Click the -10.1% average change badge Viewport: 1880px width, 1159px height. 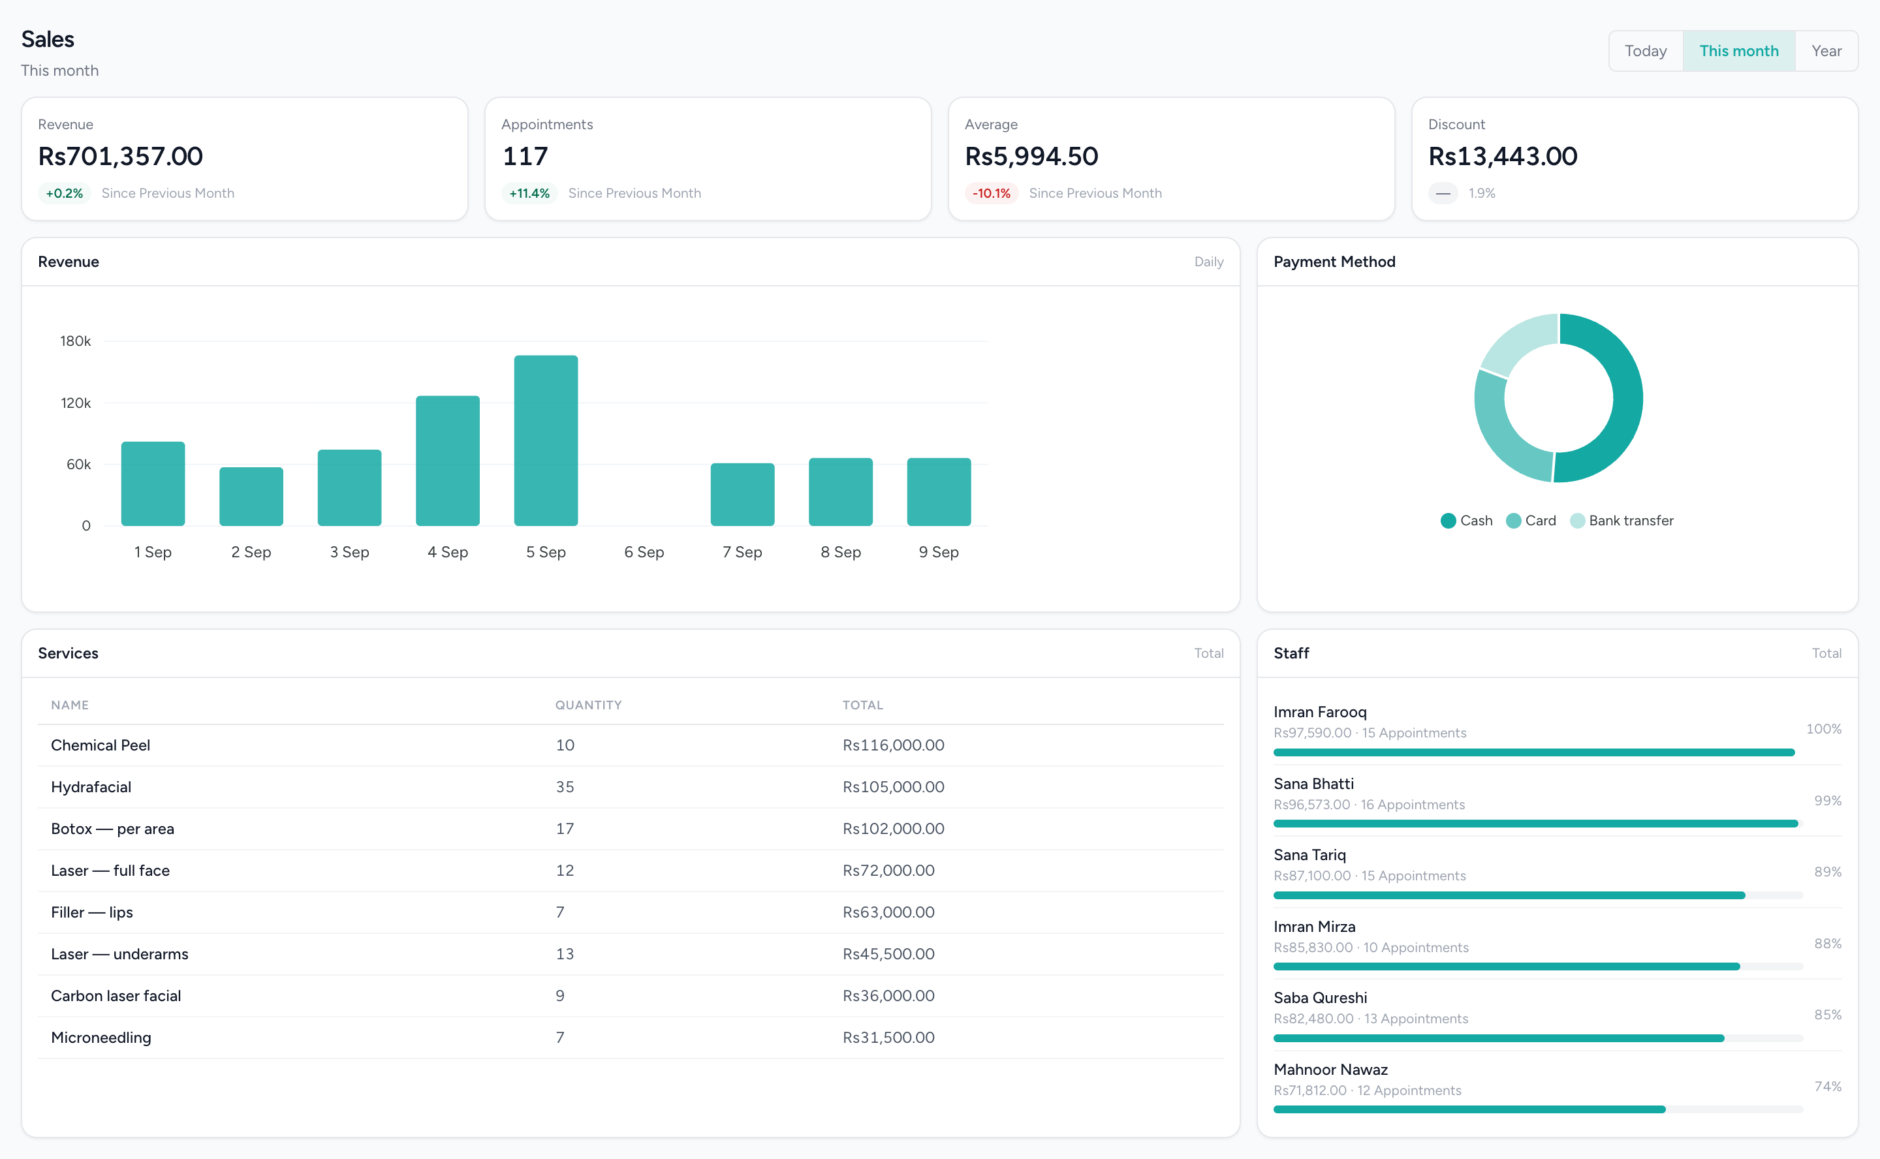992,193
